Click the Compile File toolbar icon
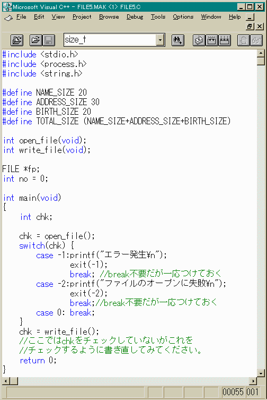Viewport: 267px width, 400px height. tap(199, 40)
